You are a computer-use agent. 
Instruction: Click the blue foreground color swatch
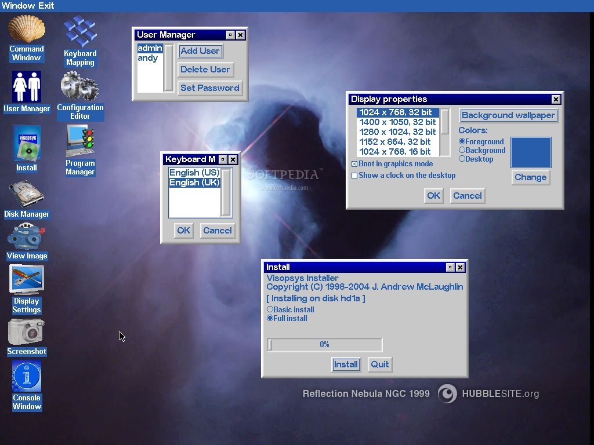(531, 151)
